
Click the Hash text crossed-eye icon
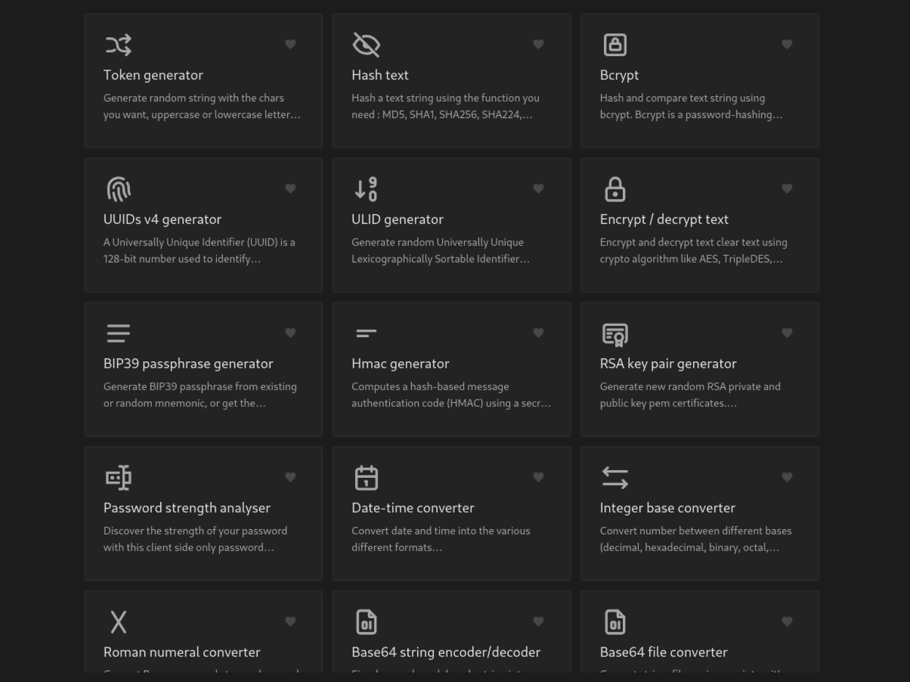click(x=366, y=45)
